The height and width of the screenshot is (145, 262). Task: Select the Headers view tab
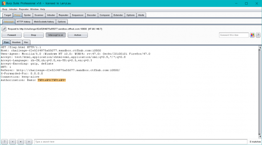[x=16, y=42]
